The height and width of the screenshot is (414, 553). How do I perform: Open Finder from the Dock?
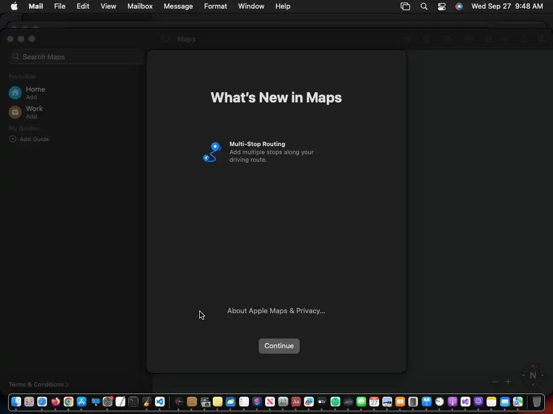pos(16,402)
